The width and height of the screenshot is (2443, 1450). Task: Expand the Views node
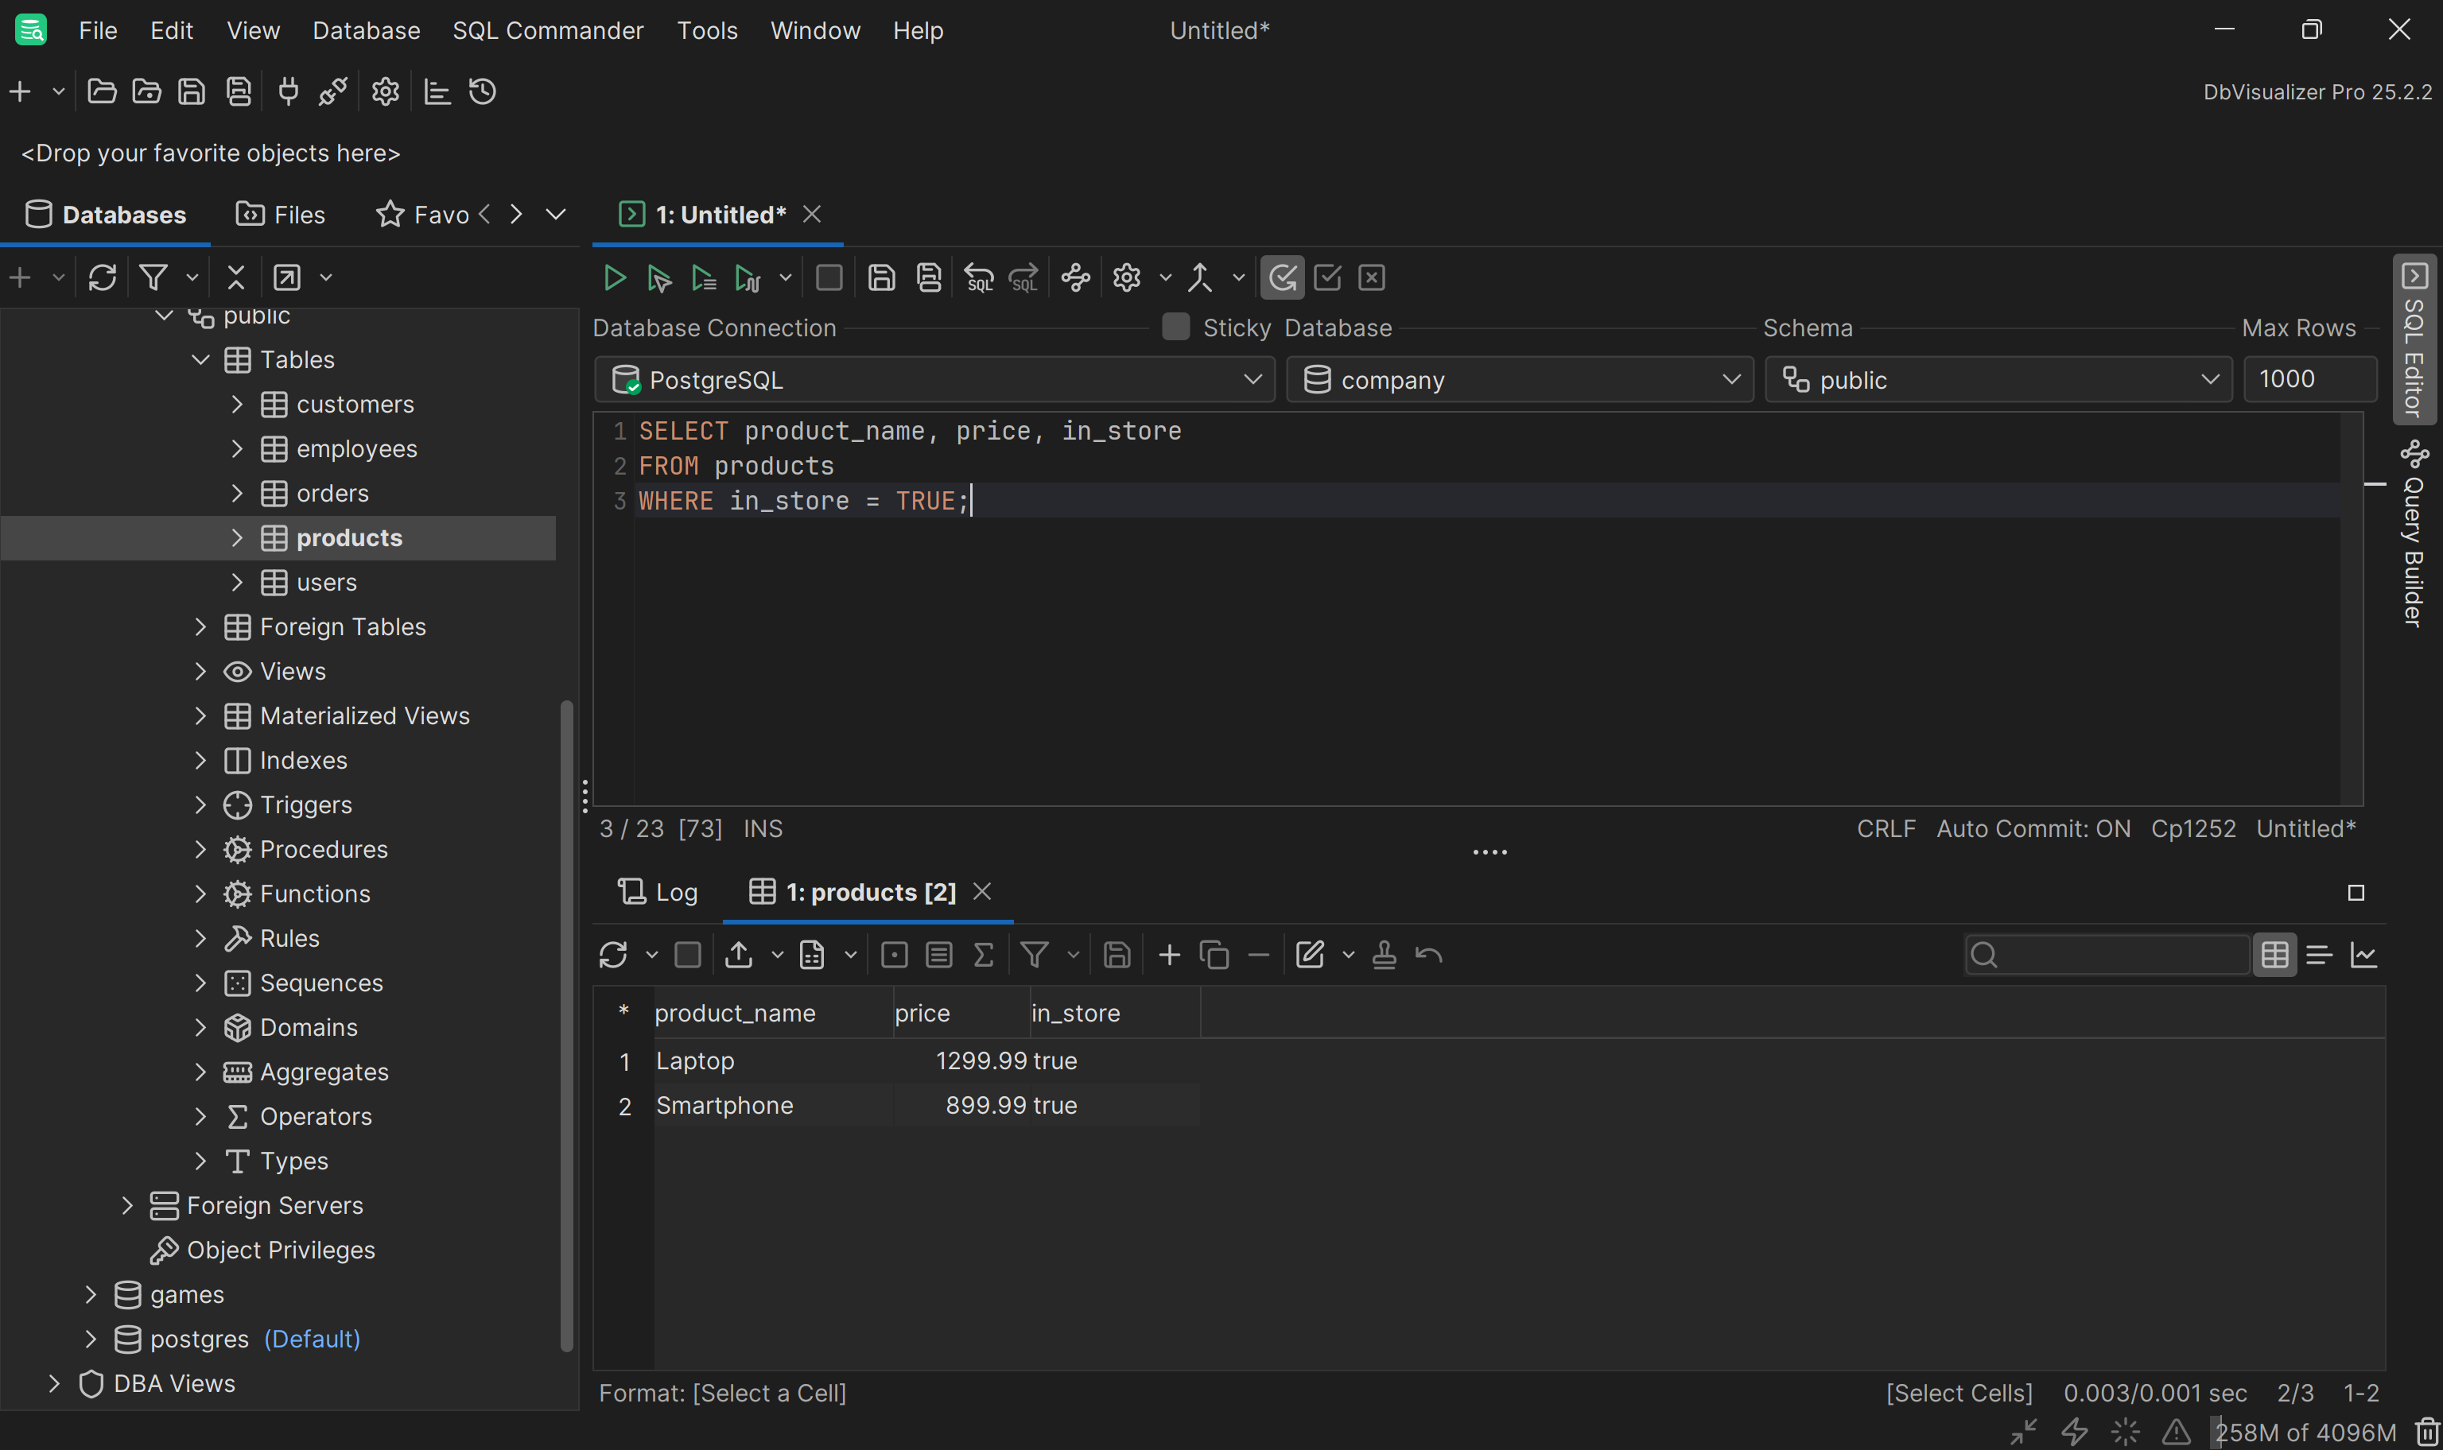(x=200, y=671)
